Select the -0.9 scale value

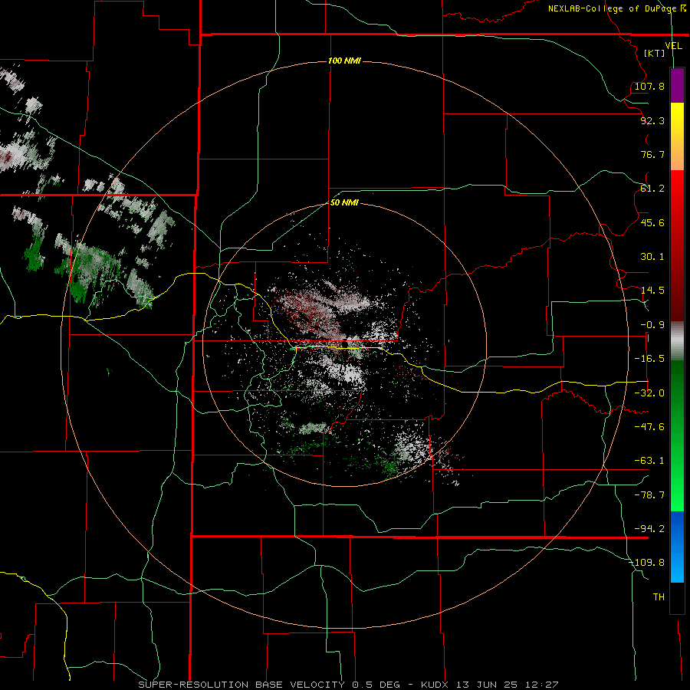click(x=652, y=325)
